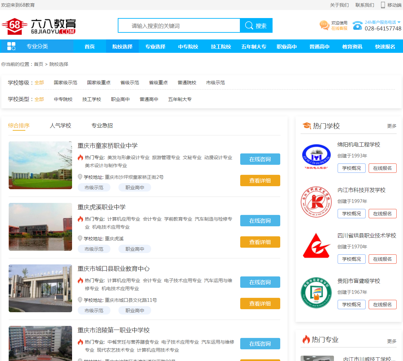Filter school type by 技工学校
Screen dimensions: 403x361
coord(92,99)
